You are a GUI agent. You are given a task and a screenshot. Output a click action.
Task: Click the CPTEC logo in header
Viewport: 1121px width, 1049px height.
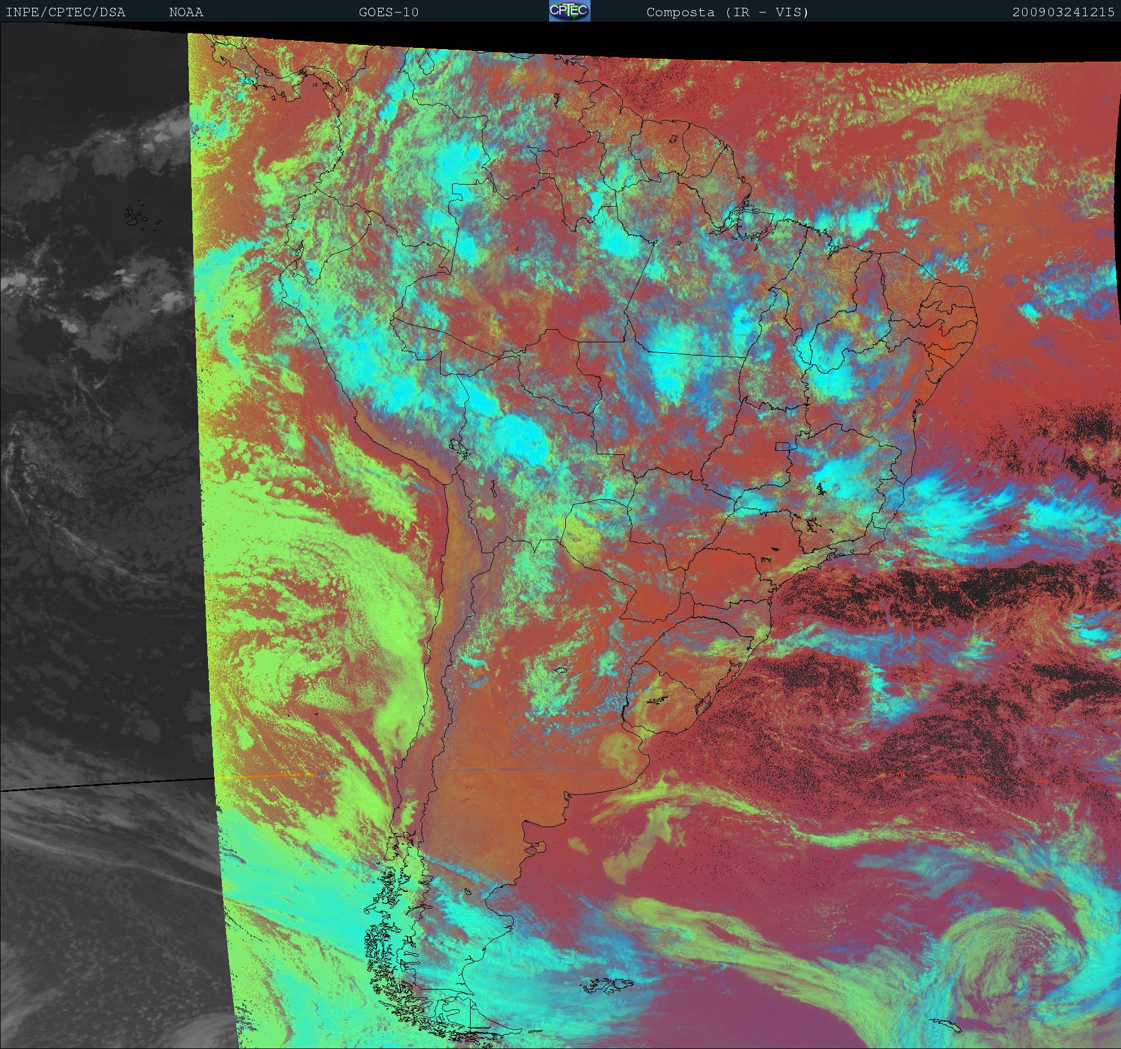pyautogui.click(x=569, y=11)
